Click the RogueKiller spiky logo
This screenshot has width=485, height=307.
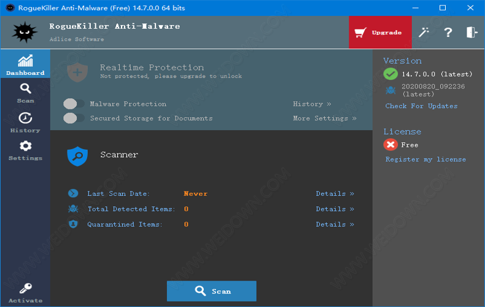point(25,32)
